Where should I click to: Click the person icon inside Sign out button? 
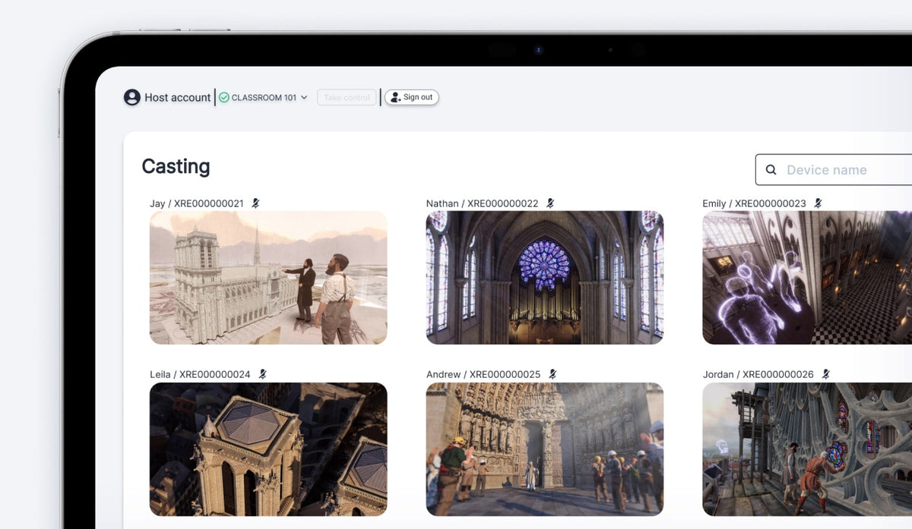(395, 97)
